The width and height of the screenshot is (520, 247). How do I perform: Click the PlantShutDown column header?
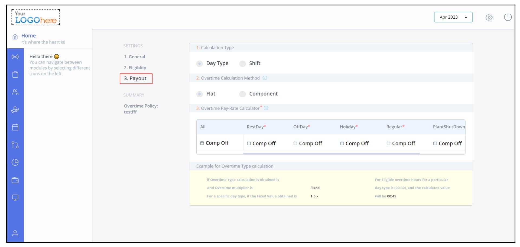(449, 127)
